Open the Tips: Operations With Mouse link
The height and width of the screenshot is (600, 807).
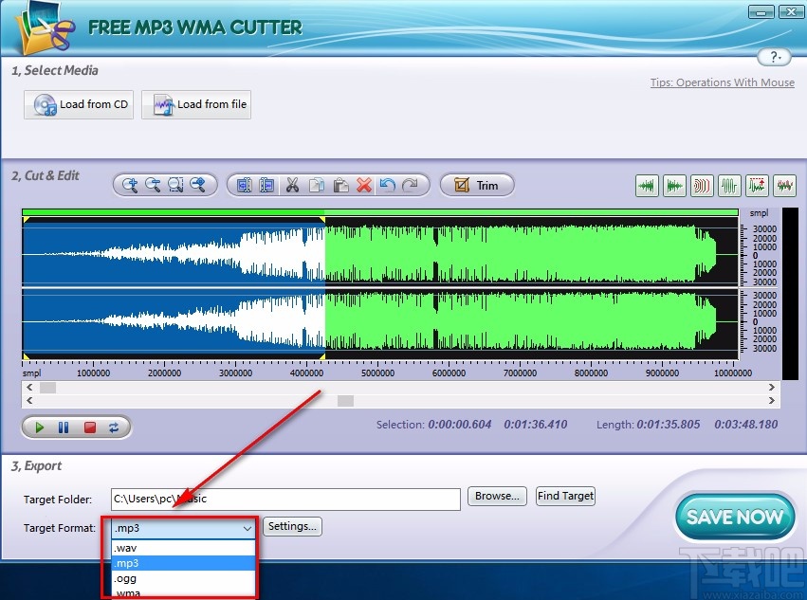[x=722, y=82]
